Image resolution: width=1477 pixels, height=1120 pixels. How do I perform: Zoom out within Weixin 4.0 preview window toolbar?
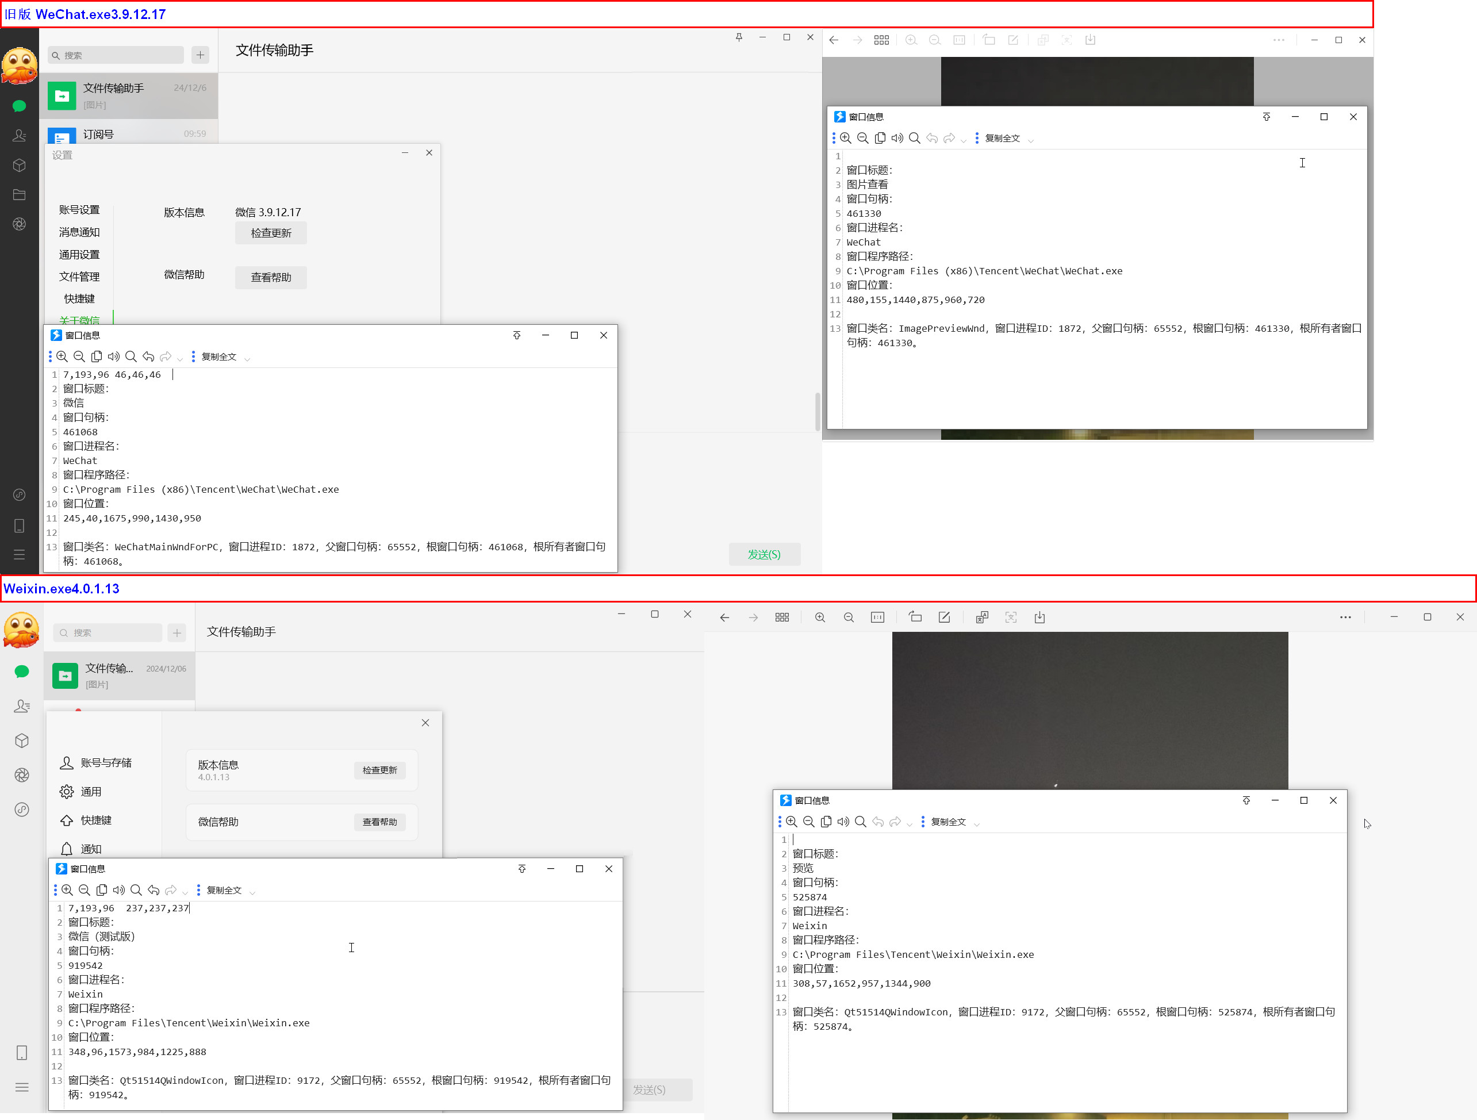click(x=849, y=617)
